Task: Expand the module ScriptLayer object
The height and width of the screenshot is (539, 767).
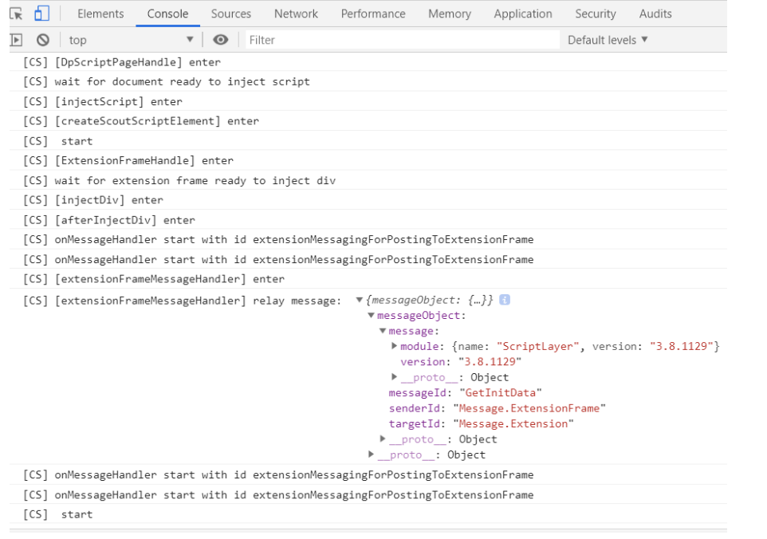Action: (393, 346)
